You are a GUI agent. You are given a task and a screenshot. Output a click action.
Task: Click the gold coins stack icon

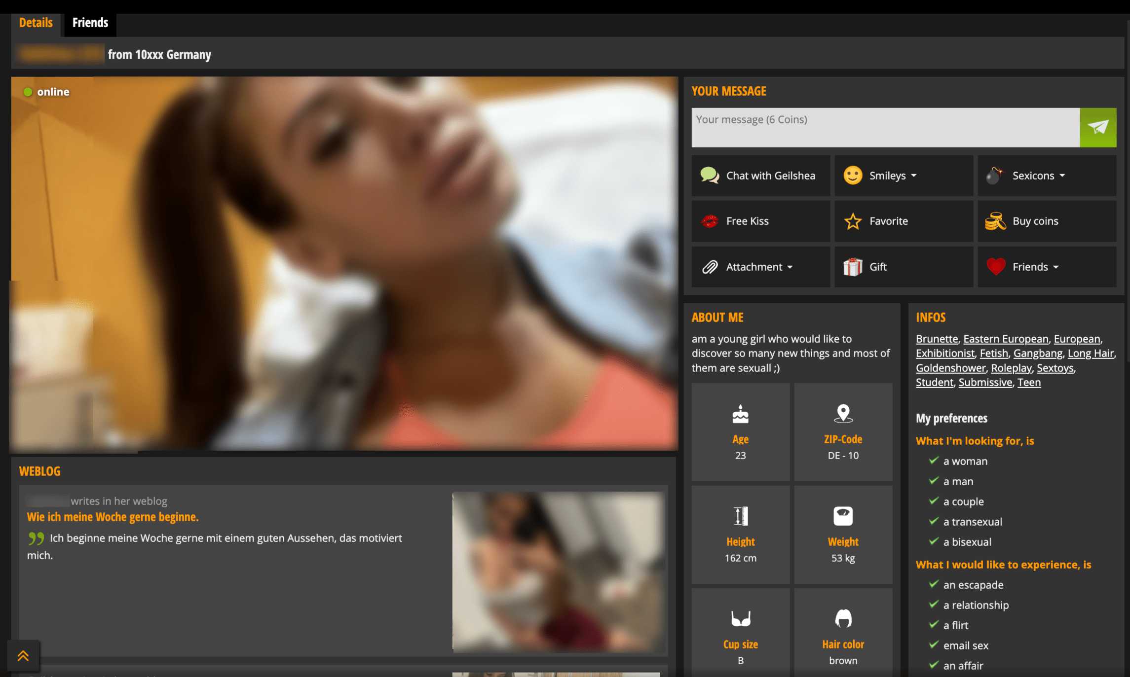pos(995,221)
